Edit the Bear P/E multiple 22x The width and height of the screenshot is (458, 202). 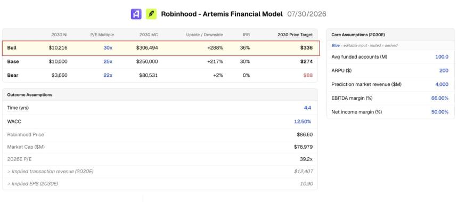click(x=108, y=75)
